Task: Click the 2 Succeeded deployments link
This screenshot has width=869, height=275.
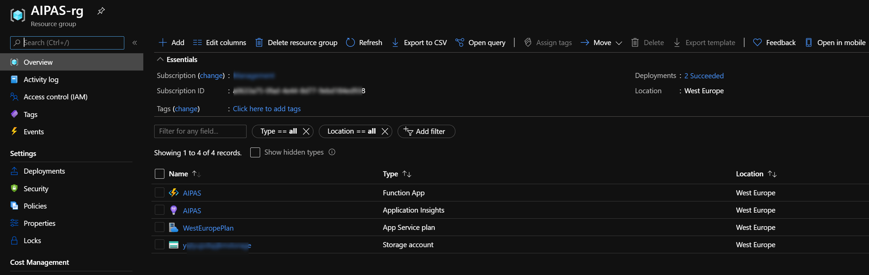Action: [x=704, y=76]
